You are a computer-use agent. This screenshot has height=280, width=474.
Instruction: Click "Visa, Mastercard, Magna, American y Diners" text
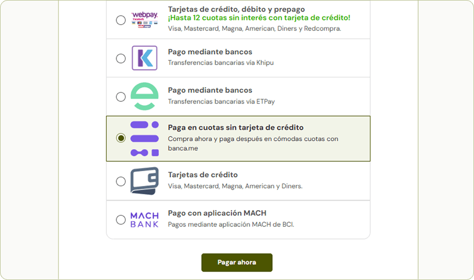click(x=235, y=186)
